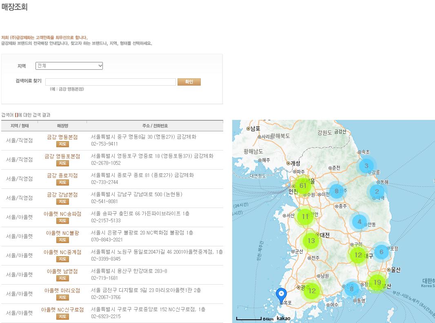Screen dimensions: 435x323
Task: Click the blue "8" cluster near Cheongju
Action: pyautogui.click(x=336, y=191)
